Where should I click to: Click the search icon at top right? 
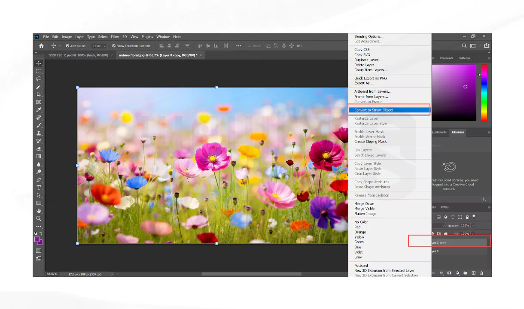[x=464, y=46]
